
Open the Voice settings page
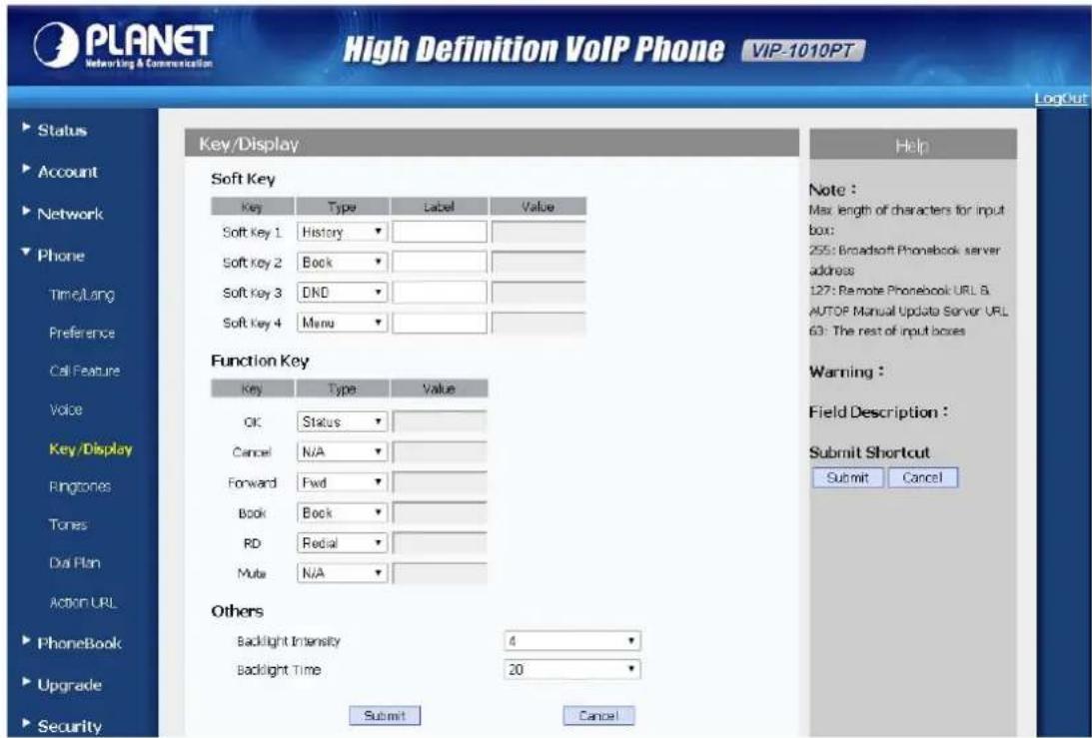(66, 409)
